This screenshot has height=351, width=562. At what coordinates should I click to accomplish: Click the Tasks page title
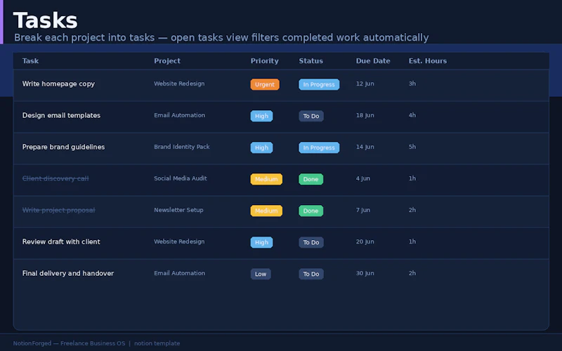(x=45, y=20)
